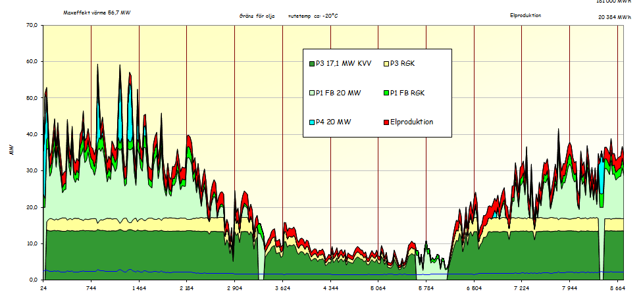Image resolution: width=643 pixels, height=302 pixels.
Task: Click the 50,0 y-axis label
Action: 32,98
